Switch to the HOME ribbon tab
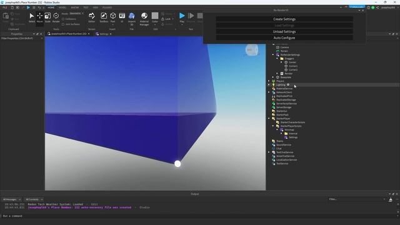This screenshot has height=225, width=400. 51,7
